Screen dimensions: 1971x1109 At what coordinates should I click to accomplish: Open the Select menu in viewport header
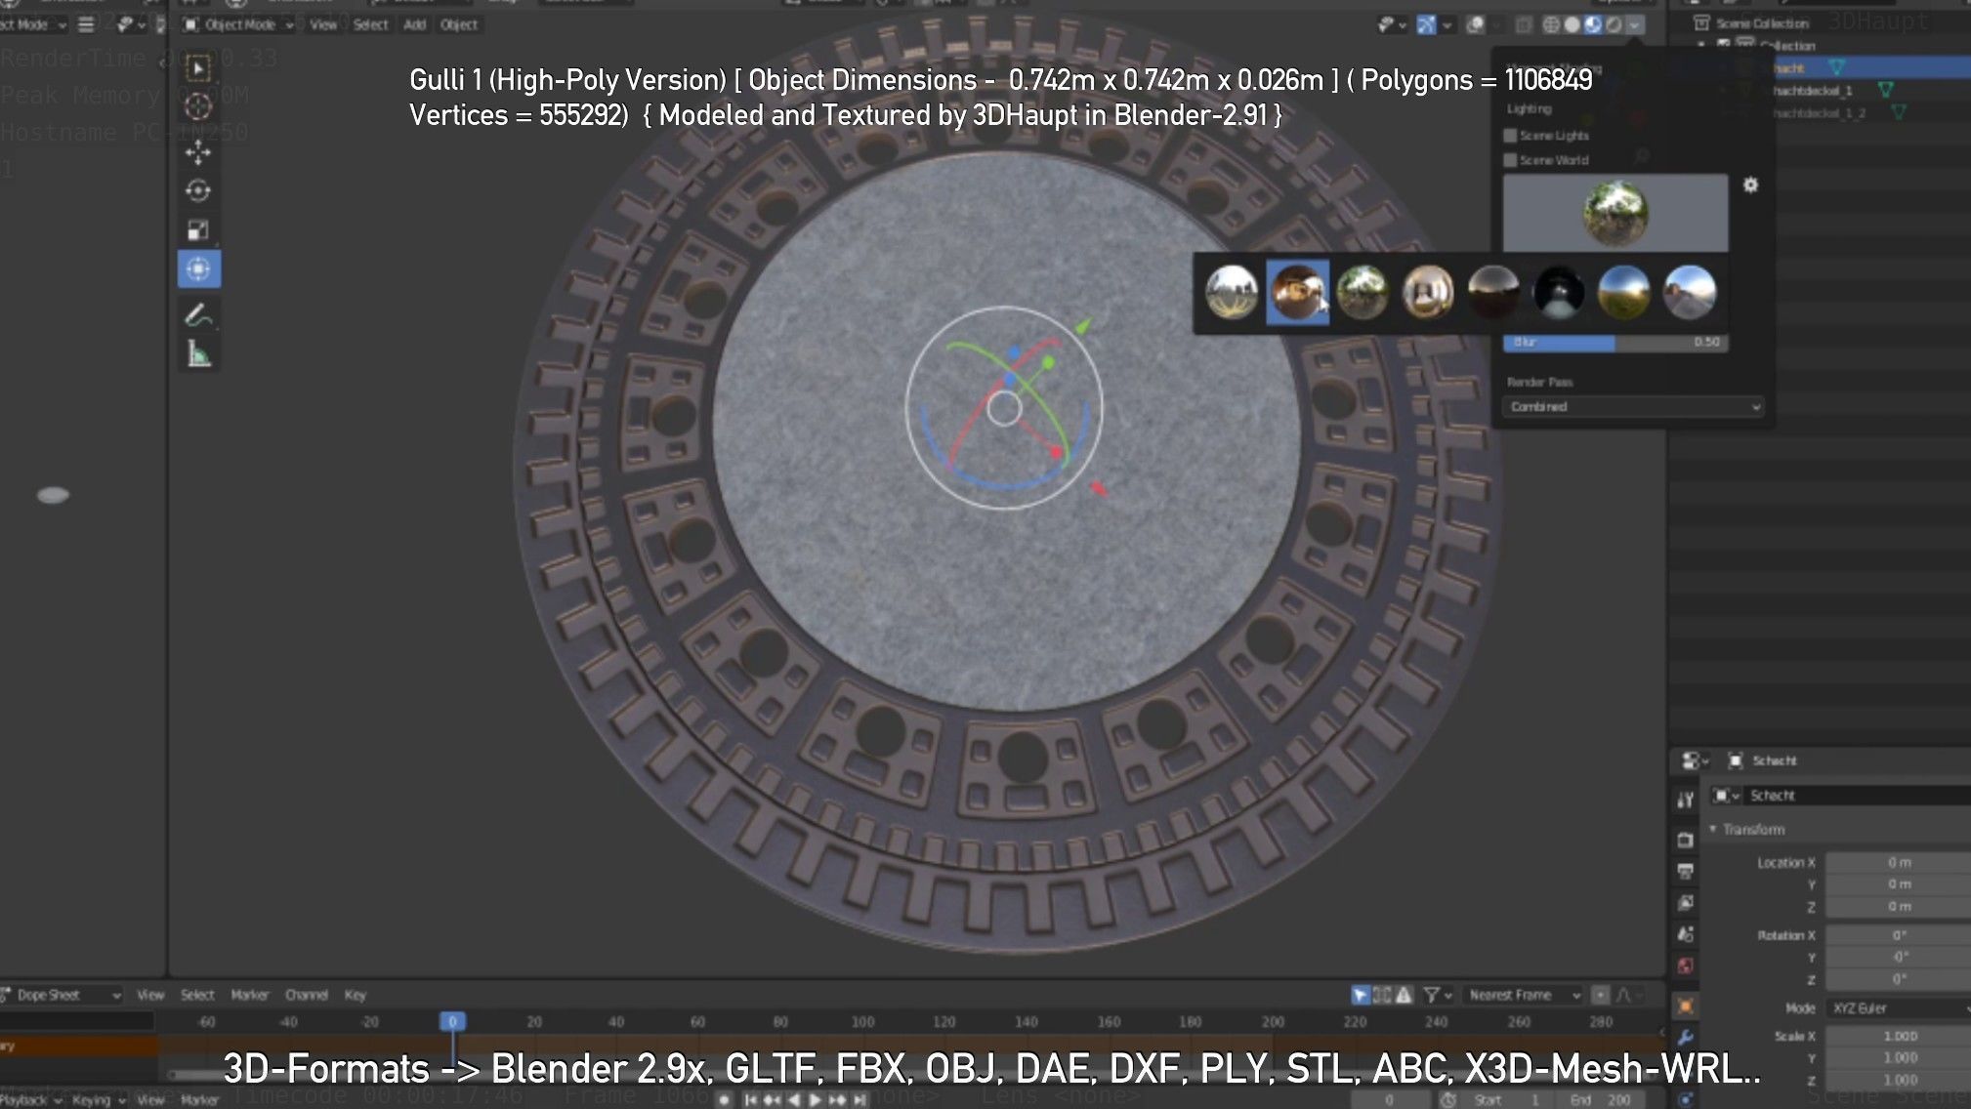370,24
